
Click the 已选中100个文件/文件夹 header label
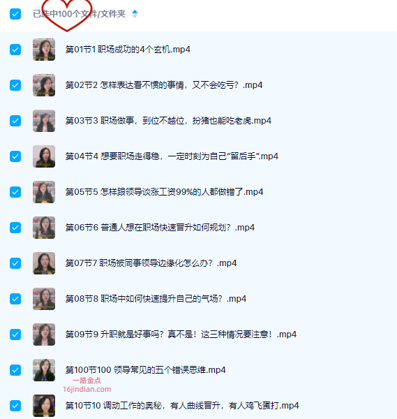point(80,14)
